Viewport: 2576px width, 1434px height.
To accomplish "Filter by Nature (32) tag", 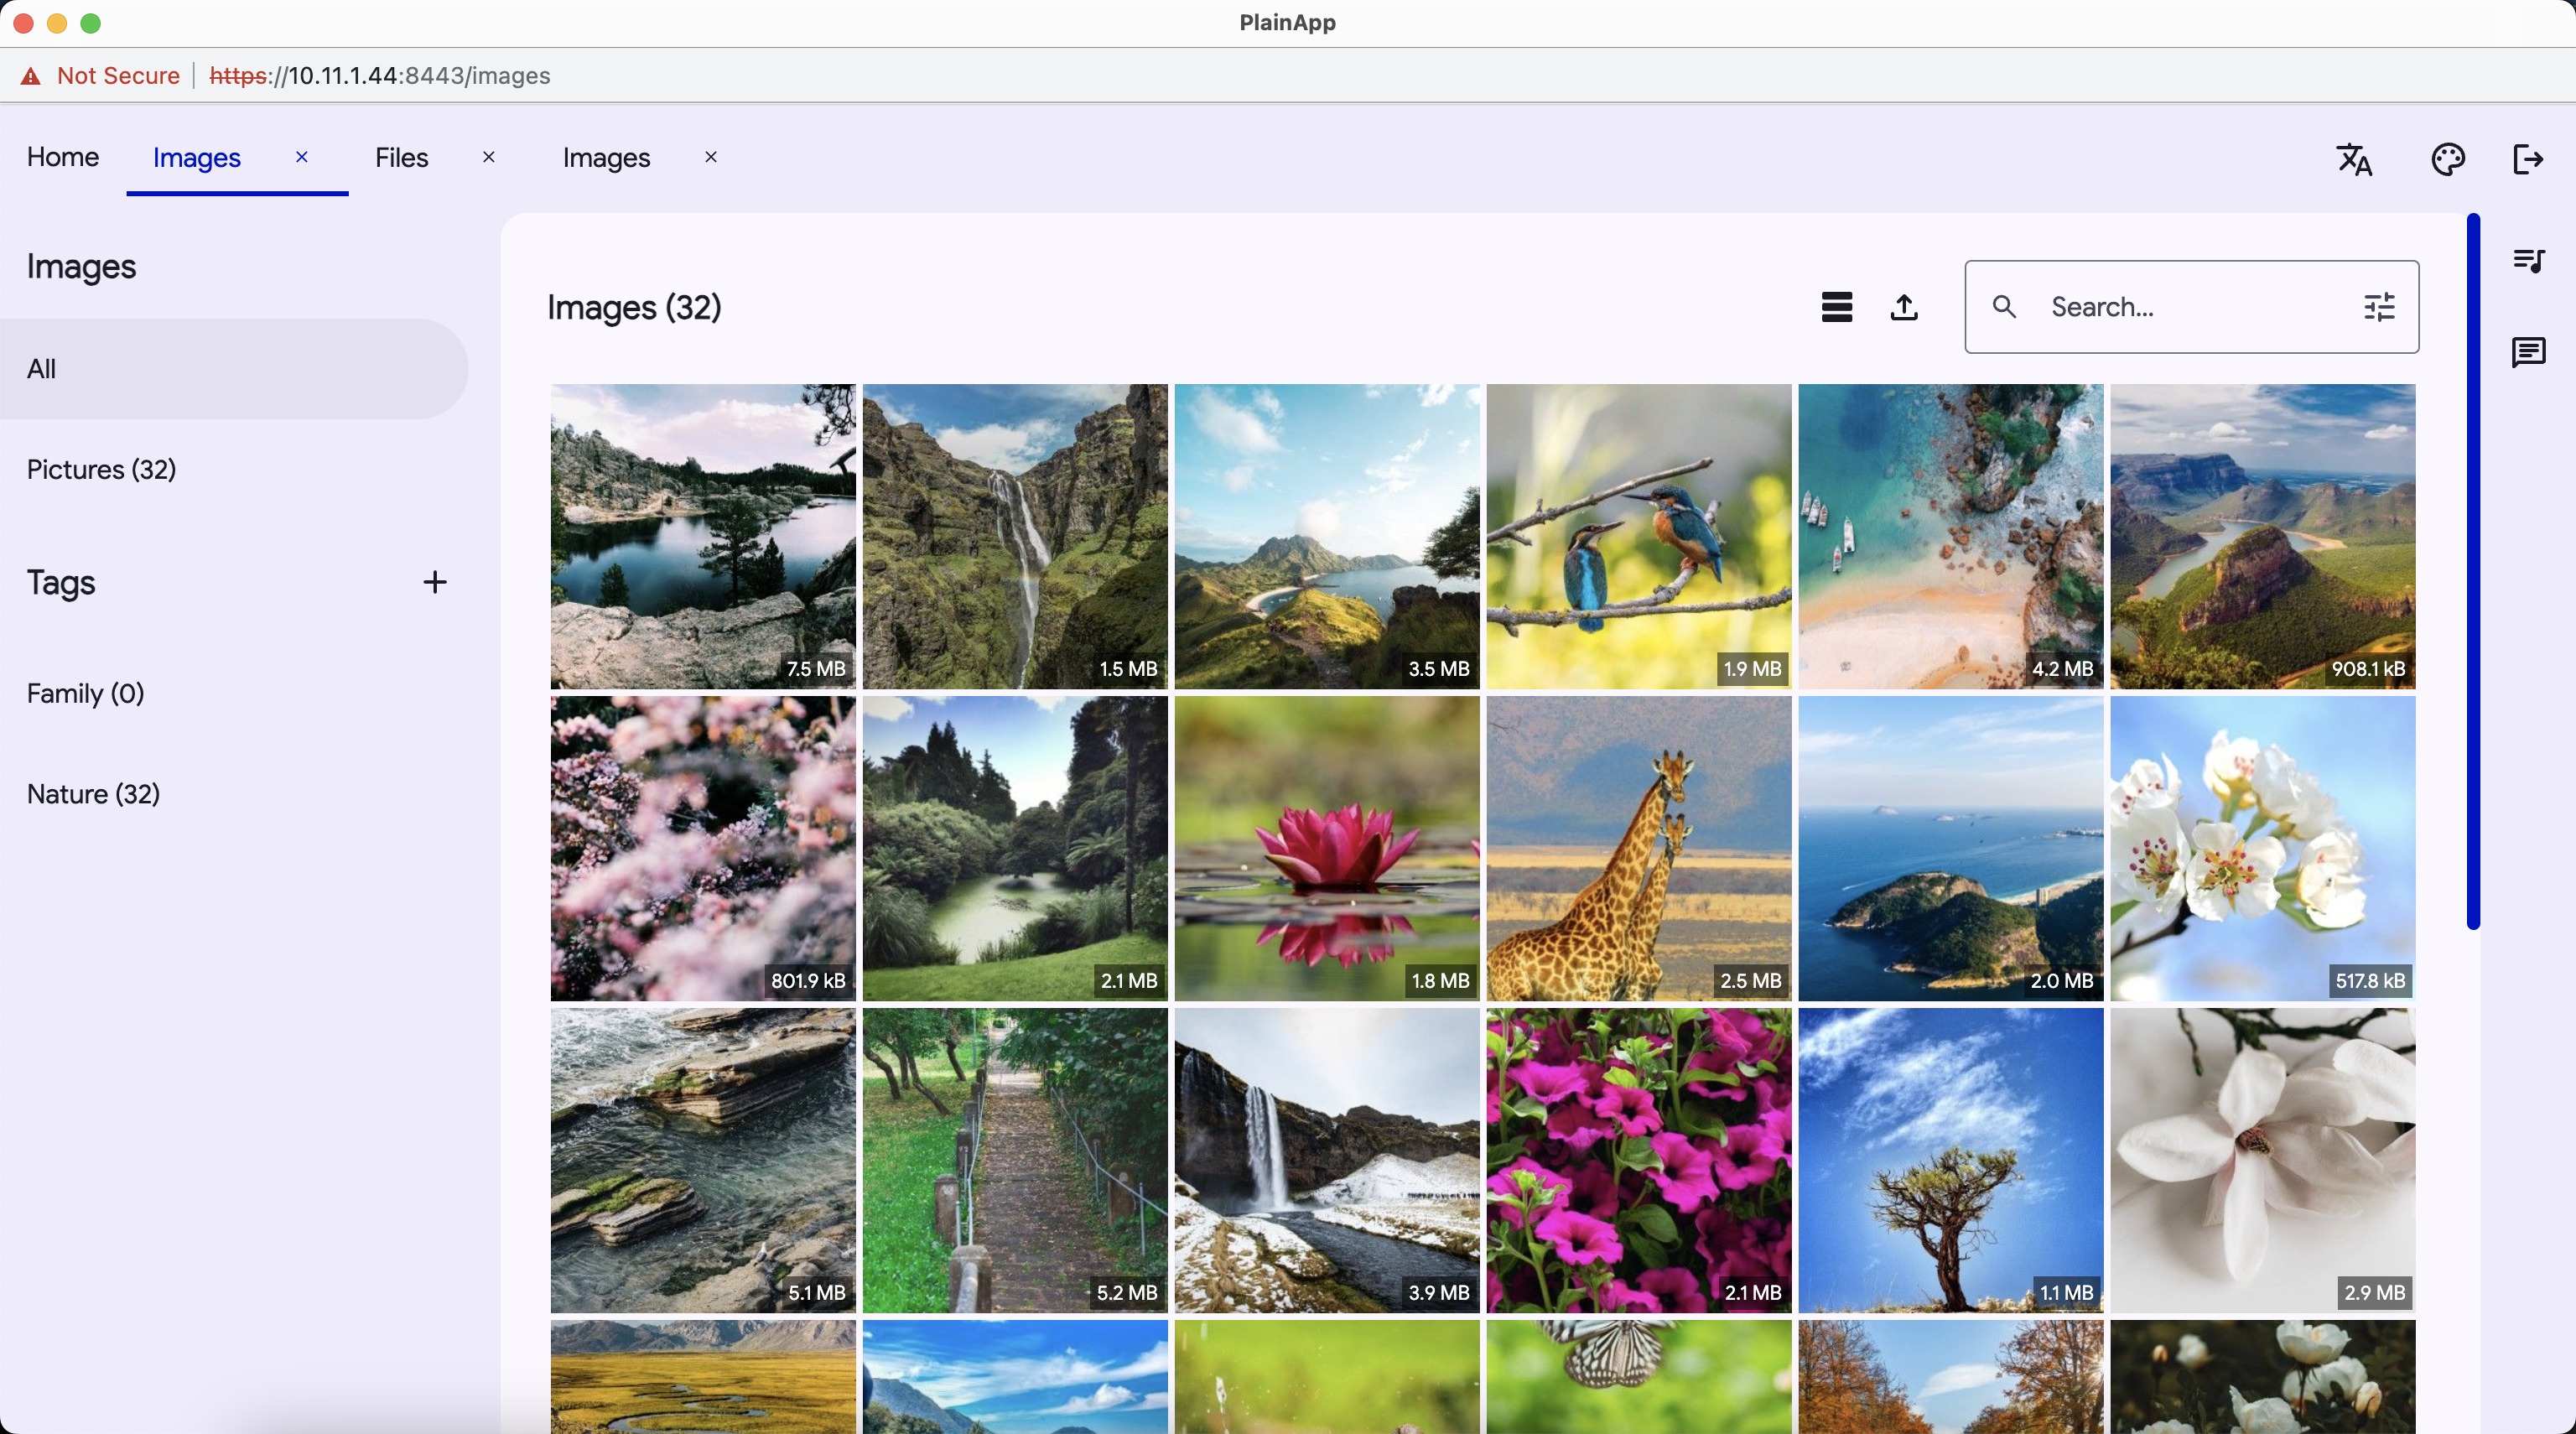I will tap(93, 794).
